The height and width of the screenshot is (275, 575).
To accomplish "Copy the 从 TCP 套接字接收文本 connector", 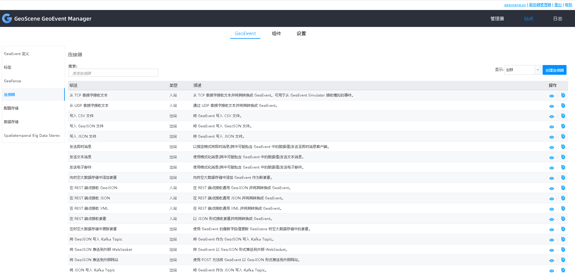I will (x=563, y=95).
